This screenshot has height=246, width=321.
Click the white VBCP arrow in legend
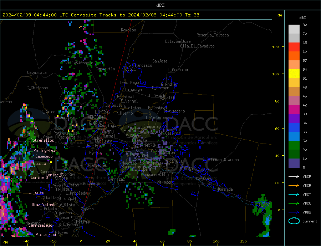pyautogui.click(x=294, y=176)
